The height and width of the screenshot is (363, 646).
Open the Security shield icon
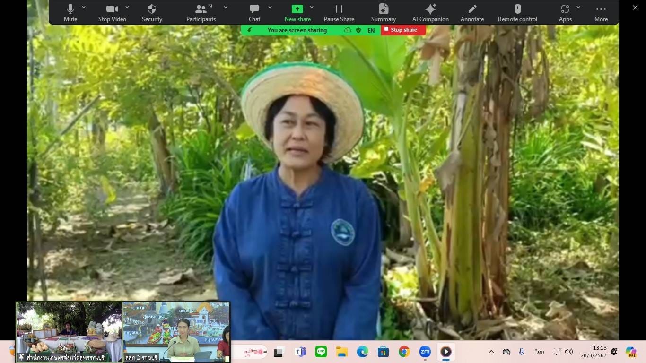click(152, 13)
